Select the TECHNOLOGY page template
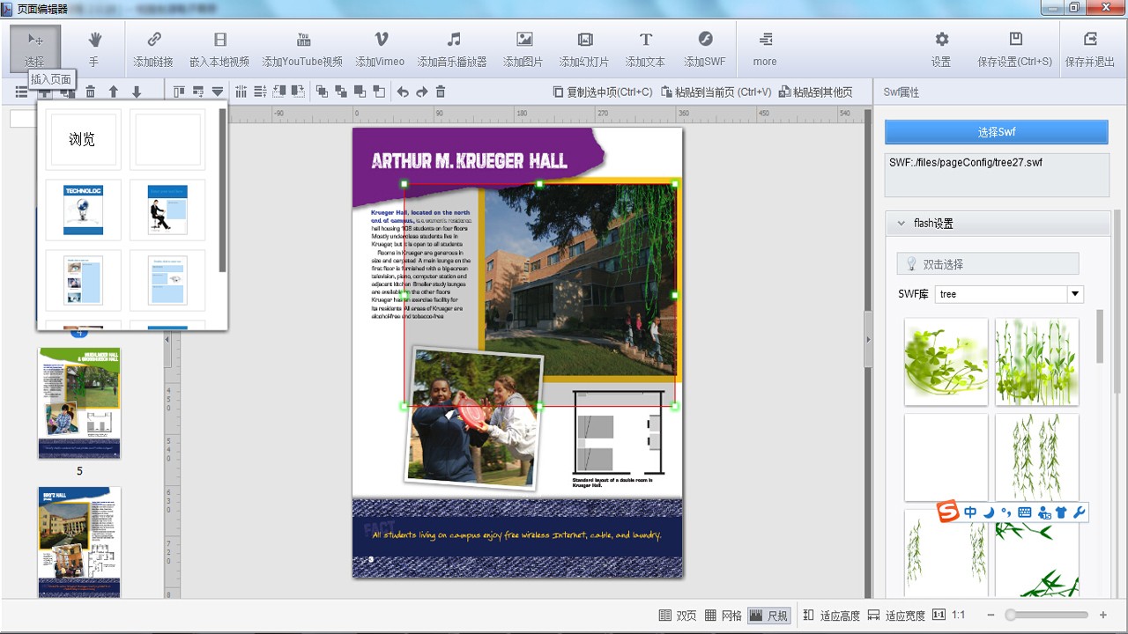 [83, 210]
